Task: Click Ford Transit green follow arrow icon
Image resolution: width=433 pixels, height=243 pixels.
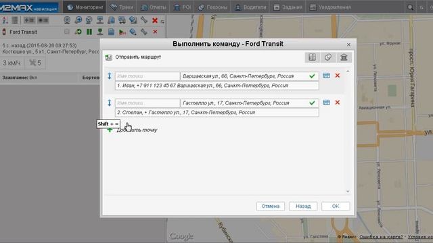Action: pyautogui.click(x=78, y=32)
